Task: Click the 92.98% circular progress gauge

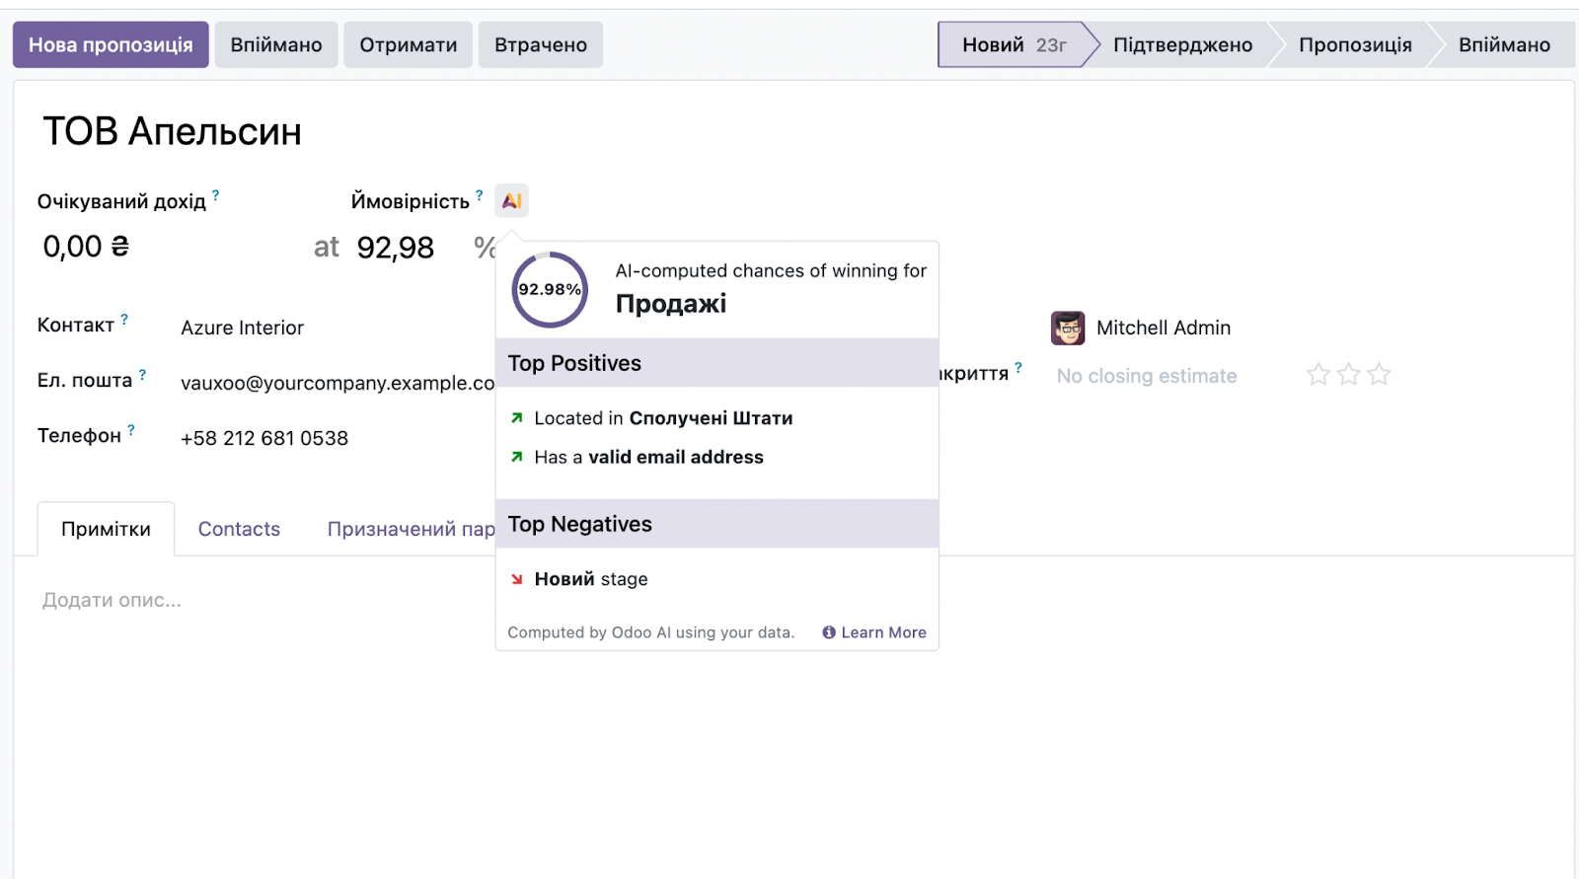Action: pos(550,290)
